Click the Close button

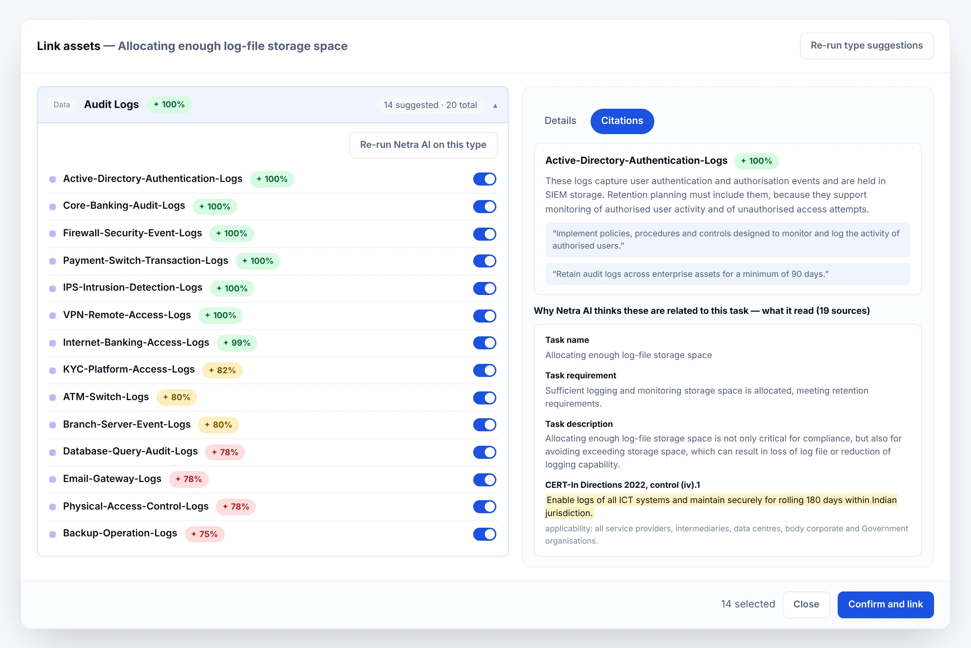(806, 604)
